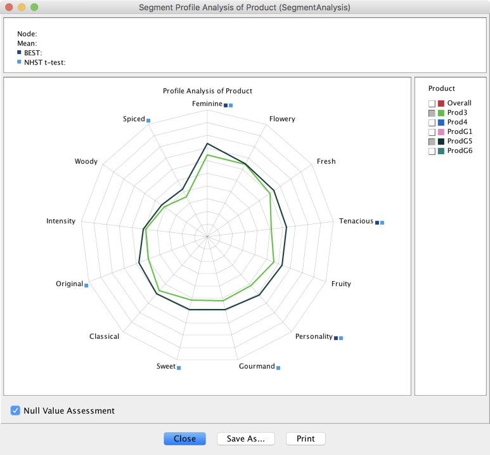Click the NHST marker next to Sweet
The image size is (490, 455).
click(x=179, y=368)
